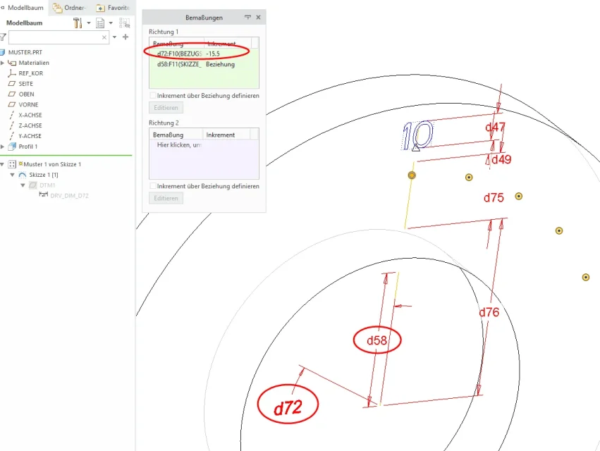Screen dimensions: 600x451
Task: Click the OBEN plane icon
Action: pos(12,94)
